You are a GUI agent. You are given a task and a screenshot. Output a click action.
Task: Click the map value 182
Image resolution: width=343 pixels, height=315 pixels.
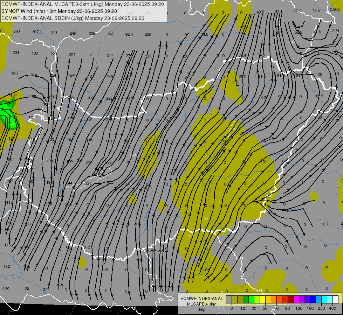[7, 266]
